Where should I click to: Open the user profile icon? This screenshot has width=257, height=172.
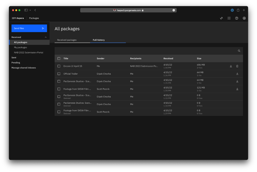coord(244,18)
